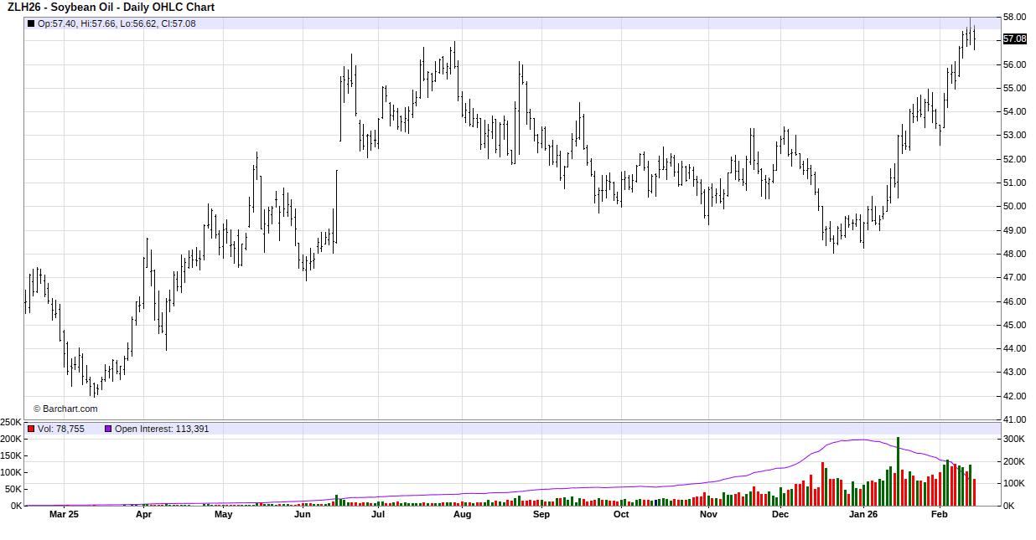The width and height of the screenshot is (1036, 540).
Task: Click the Feb date axis label
Action: [939, 515]
